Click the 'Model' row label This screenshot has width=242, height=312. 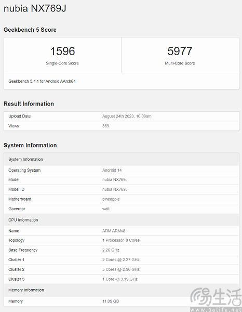(x=14, y=180)
